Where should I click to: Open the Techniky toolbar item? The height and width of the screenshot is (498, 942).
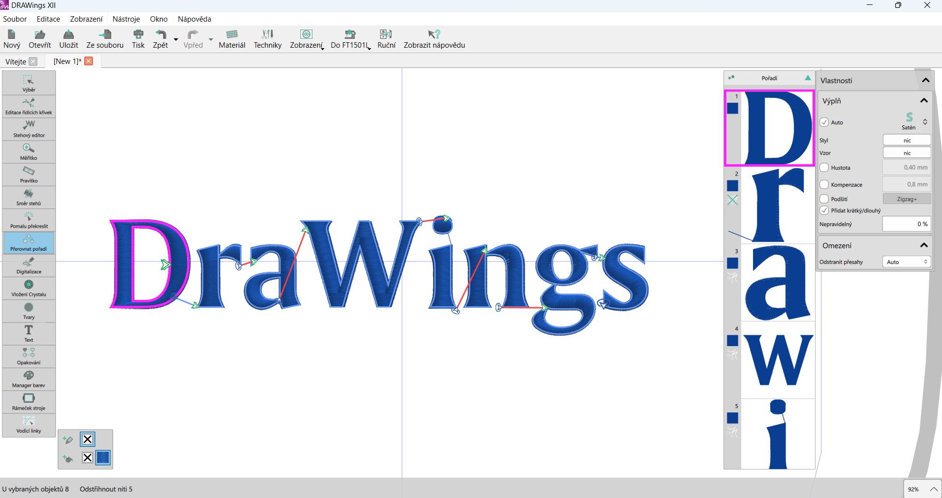(x=268, y=39)
